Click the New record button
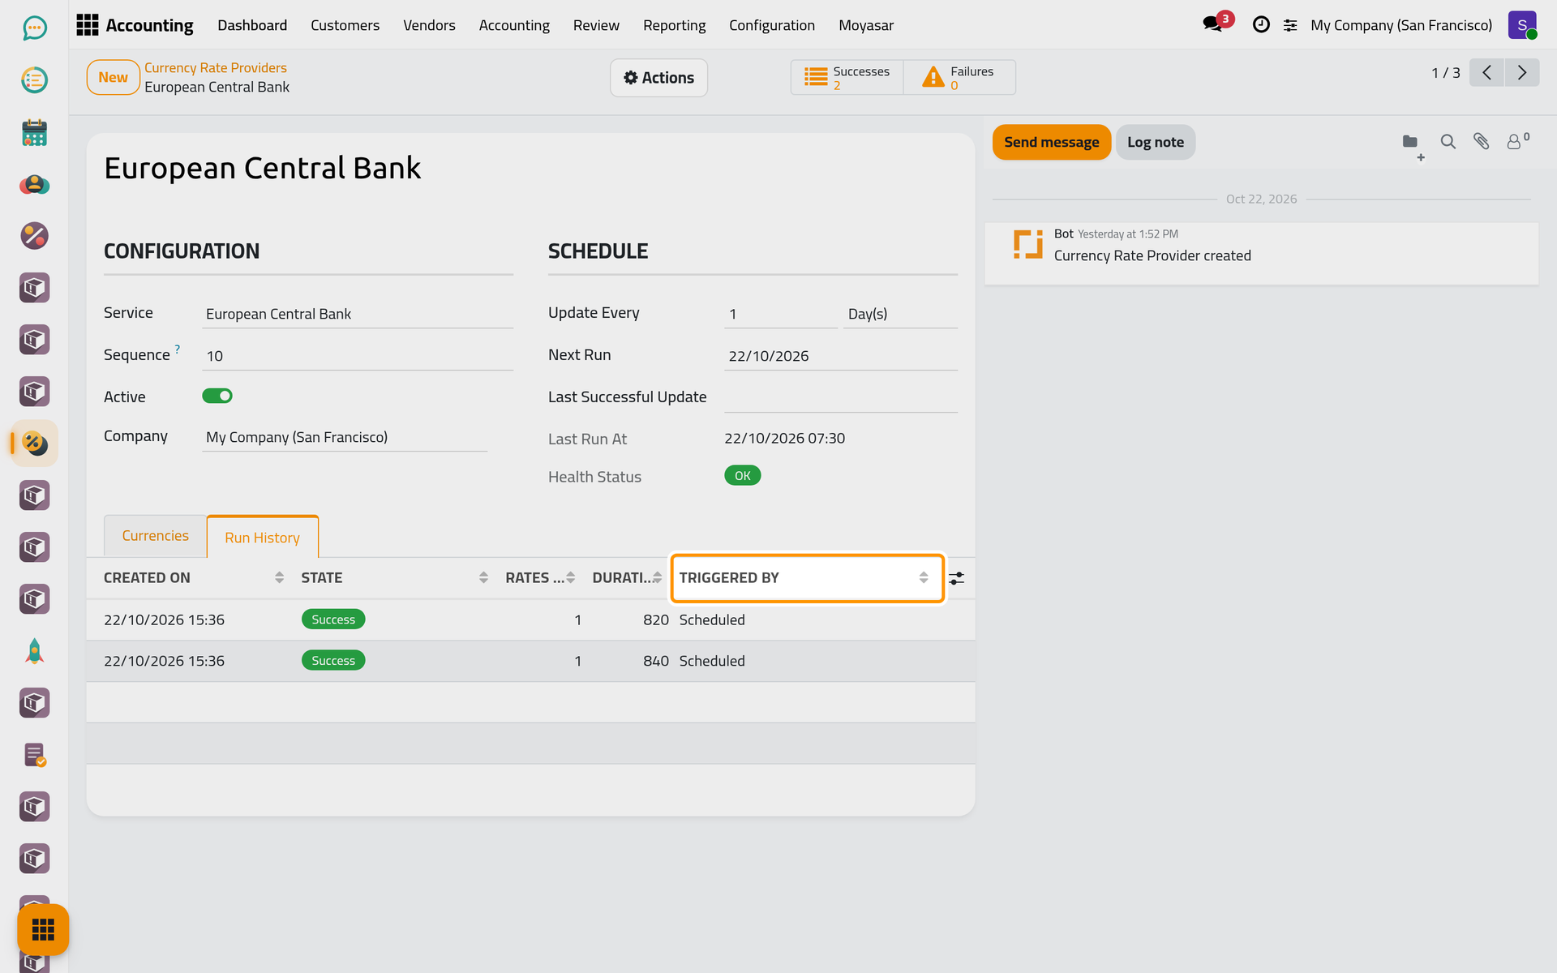 pyautogui.click(x=113, y=77)
